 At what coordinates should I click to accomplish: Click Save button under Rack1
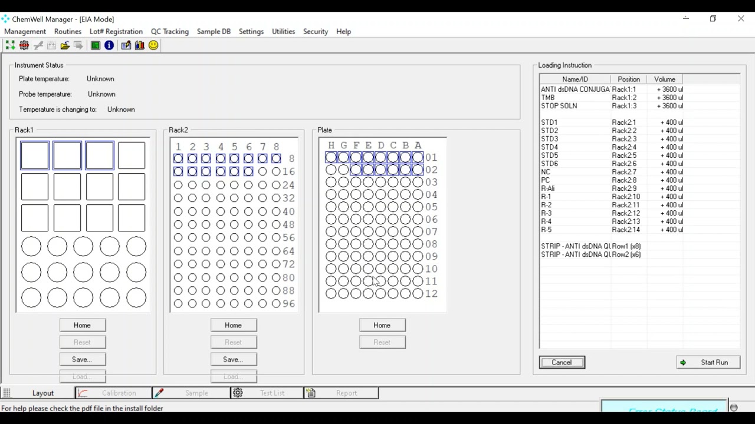click(82, 359)
